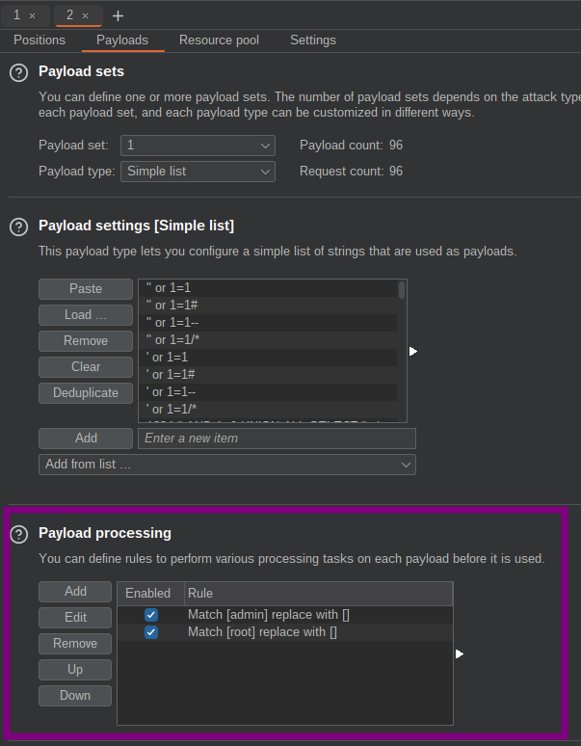This screenshot has width=581, height=746.
Task: Click the Payload count: 96 text
Action: [x=351, y=146]
